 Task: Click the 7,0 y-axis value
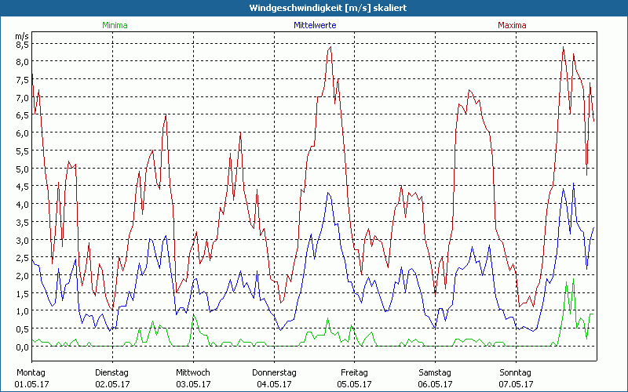pos(22,98)
